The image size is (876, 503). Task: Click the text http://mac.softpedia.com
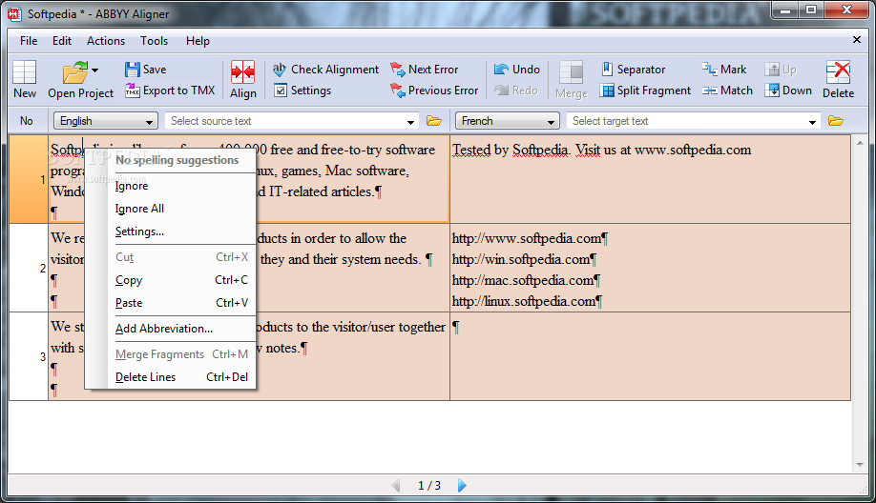coord(522,280)
